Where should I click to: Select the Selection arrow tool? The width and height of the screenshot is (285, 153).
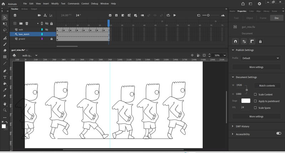pyautogui.click(x=5, y=17)
